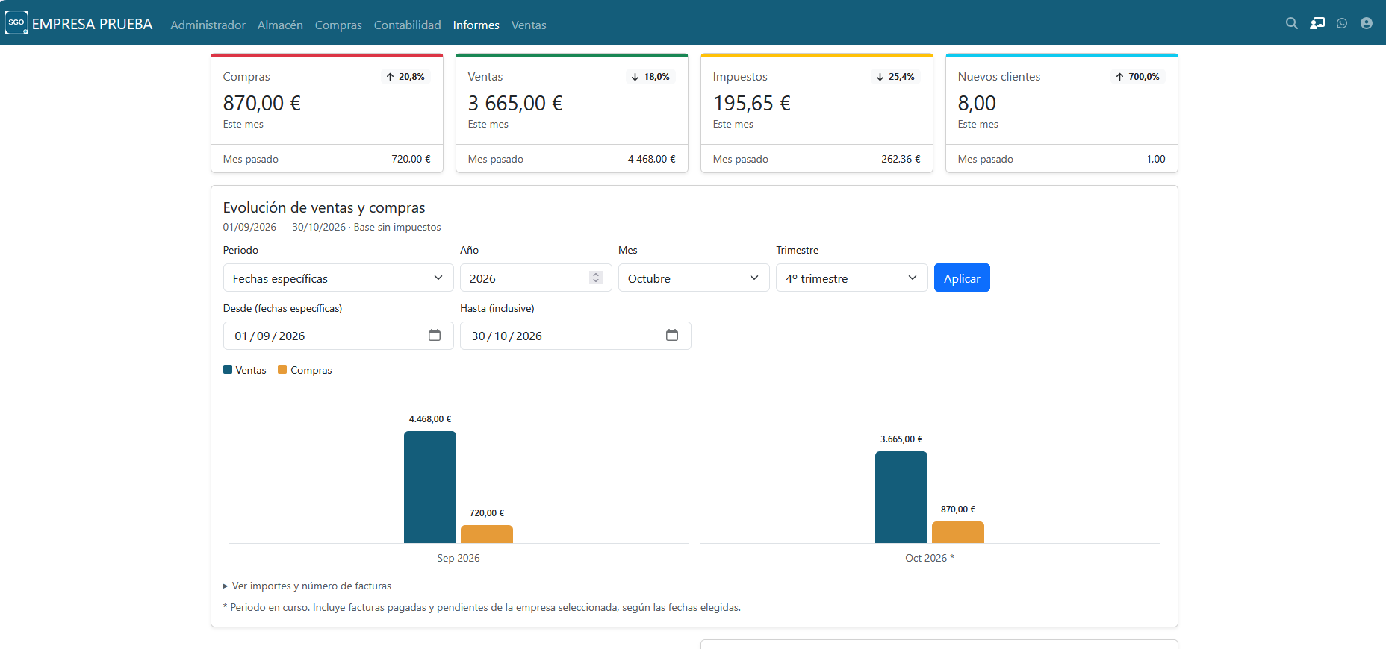Click the Hasta date field 30/10/2026
This screenshot has width=1386, height=649.
click(x=576, y=336)
